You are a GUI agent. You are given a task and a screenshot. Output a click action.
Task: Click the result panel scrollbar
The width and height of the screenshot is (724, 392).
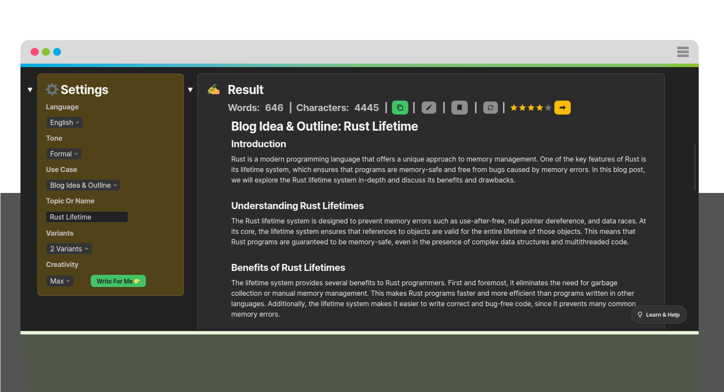[695, 167]
